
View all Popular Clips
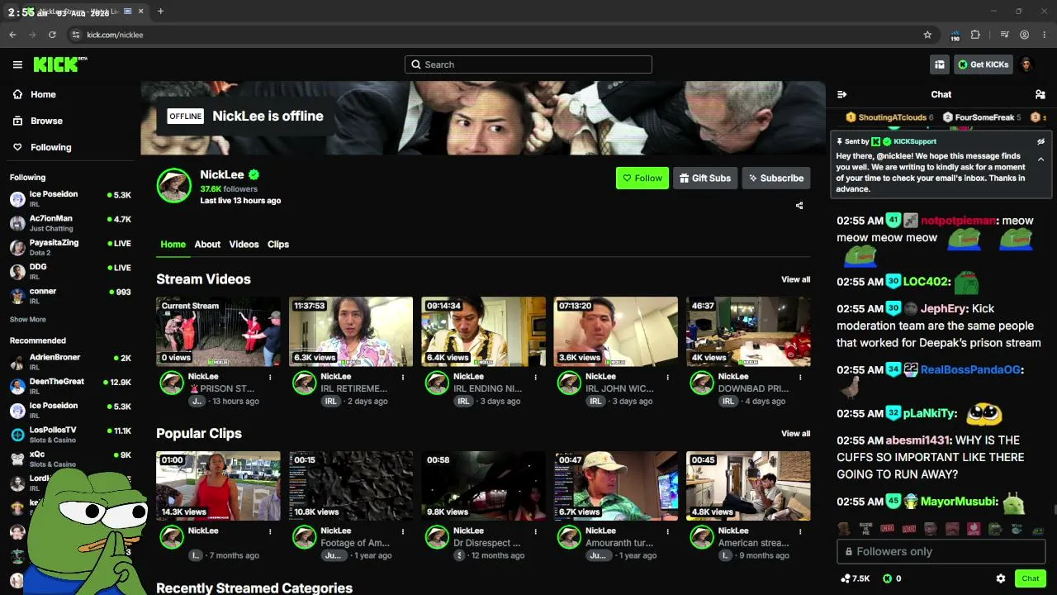point(796,434)
